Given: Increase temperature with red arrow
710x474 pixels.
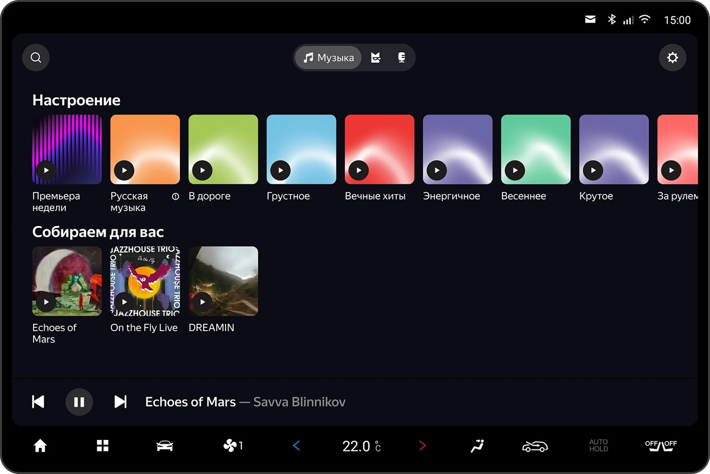Looking at the screenshot, I should pos(423,446).
